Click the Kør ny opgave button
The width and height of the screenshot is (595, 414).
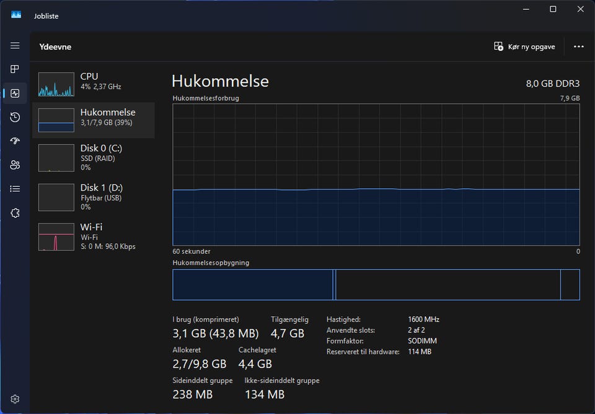pyautogui.click(x=524, y=46)
